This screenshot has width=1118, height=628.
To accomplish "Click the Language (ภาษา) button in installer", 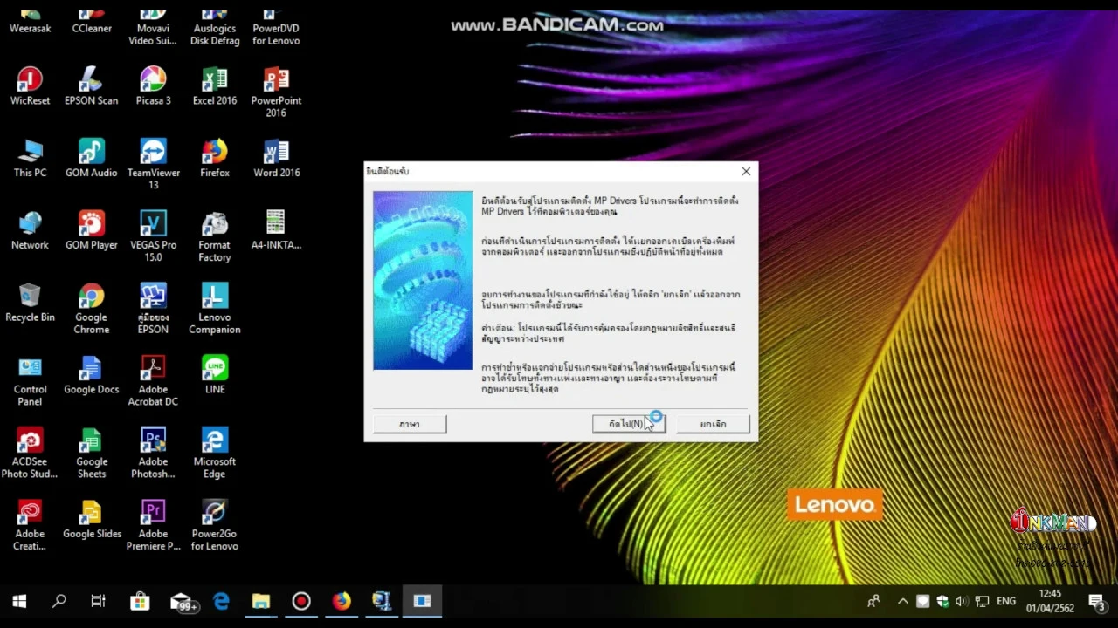I will click(x=410, y=424).
